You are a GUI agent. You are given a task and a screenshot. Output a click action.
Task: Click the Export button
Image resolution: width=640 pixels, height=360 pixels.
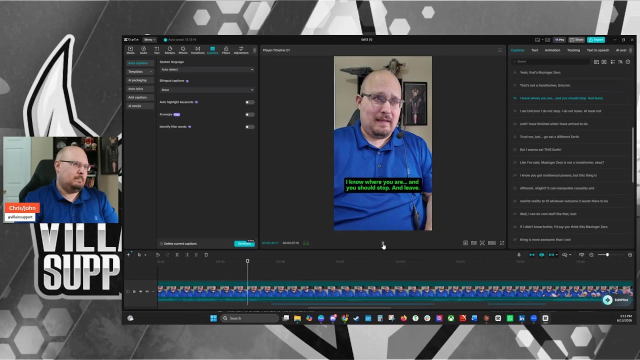(596, 39)
